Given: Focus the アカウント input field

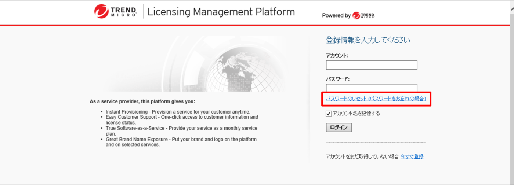Looking at the screenshot, I should click(372, 65).
